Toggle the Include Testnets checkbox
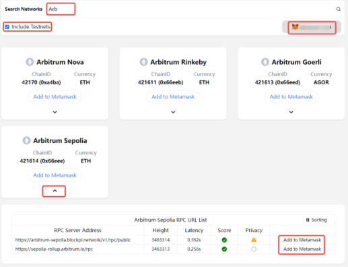348x267 pixels. pyautogui.click(x=7, y=27)
